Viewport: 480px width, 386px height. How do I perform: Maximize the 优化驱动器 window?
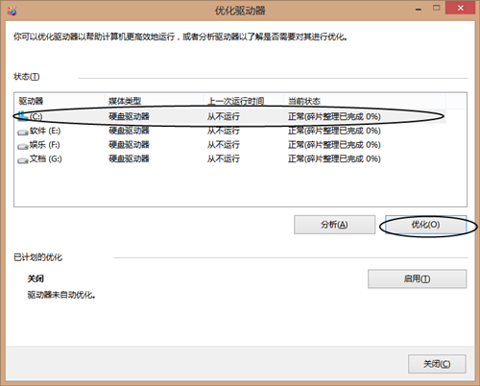click(436, 8)
